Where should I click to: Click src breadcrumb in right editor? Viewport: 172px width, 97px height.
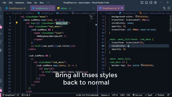pyautogui.click(x=101, y=13)
